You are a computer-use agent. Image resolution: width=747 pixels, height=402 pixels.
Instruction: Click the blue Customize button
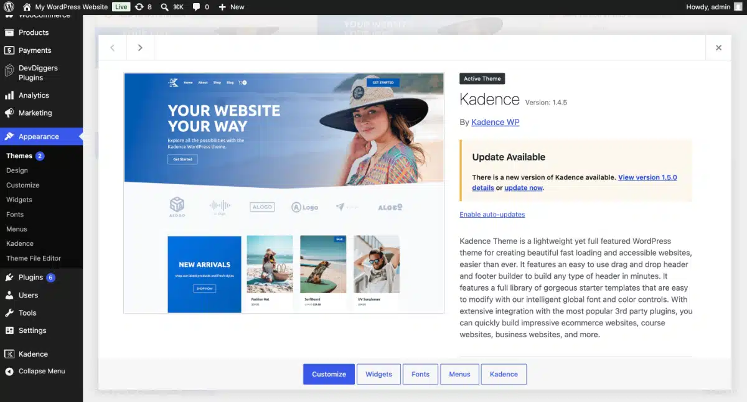(329, 374)
